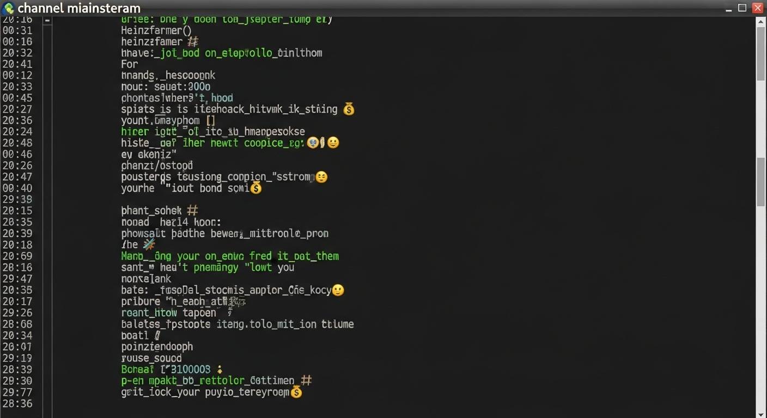The width and height of the screenshot is (767, 418).
Task: Select the line "Heinzfarmer()"
Action: pos(156,30)
